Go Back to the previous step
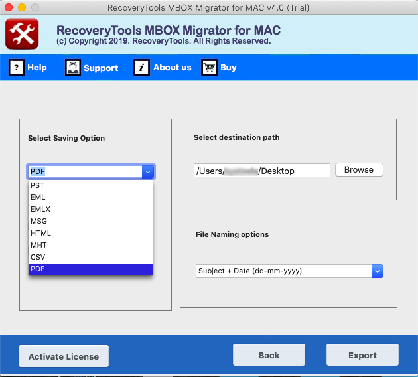Image resolution: width=418 pixels, height=377 pixels. [269, 355]
